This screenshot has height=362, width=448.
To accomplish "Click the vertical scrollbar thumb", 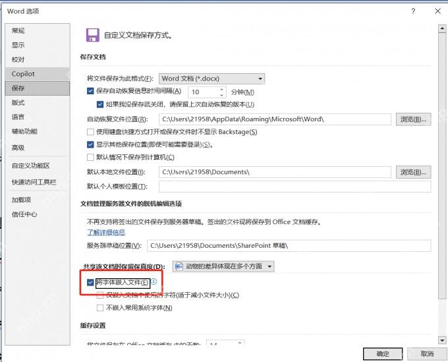I will pos(442,166).
